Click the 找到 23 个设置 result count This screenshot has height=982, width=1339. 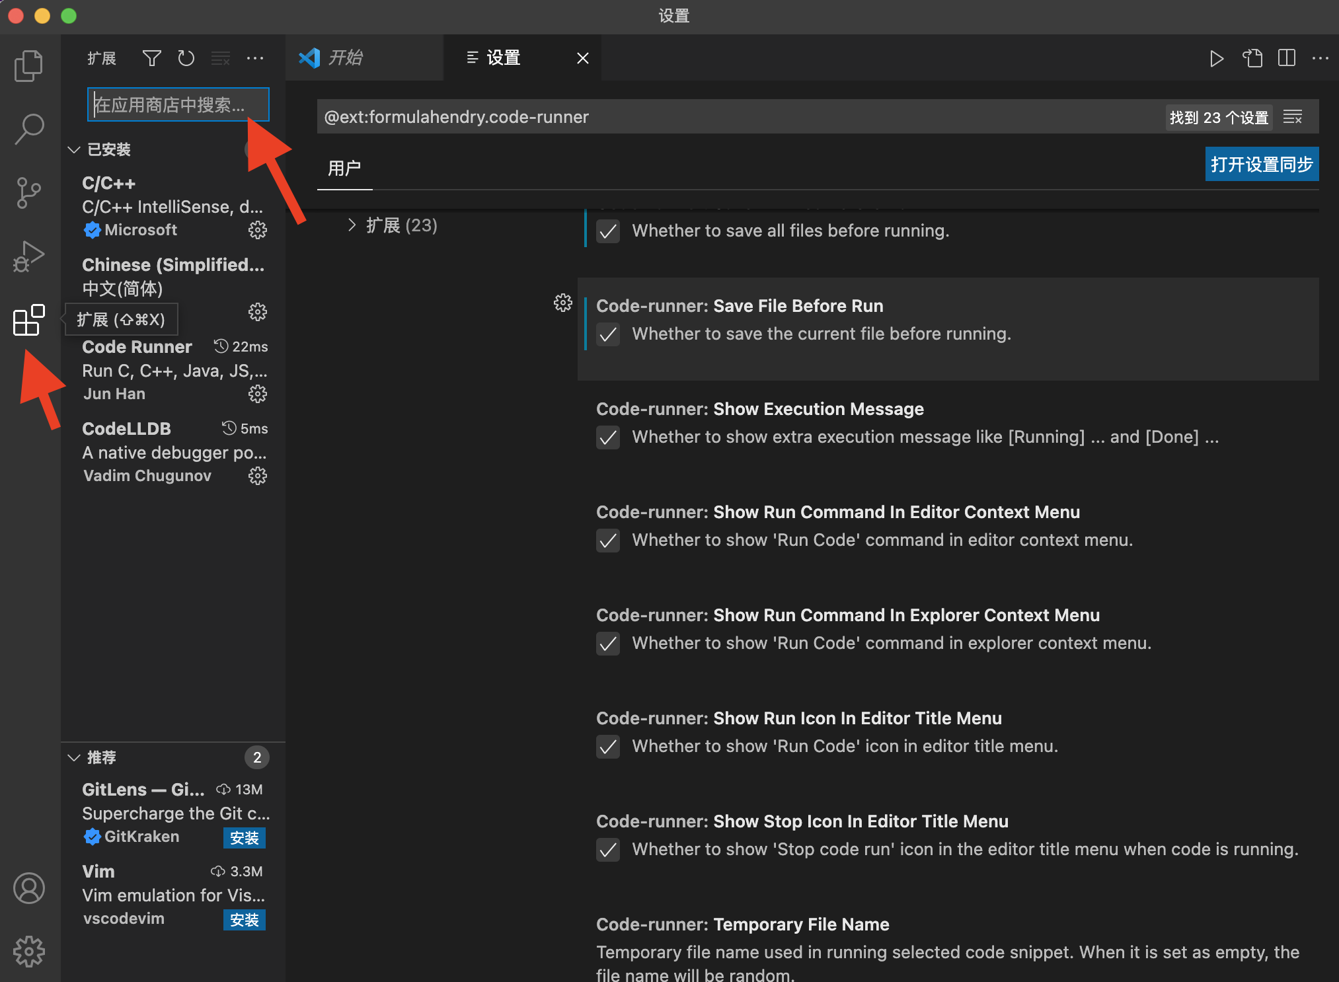pyautogui.click(x=1219, y=118)
